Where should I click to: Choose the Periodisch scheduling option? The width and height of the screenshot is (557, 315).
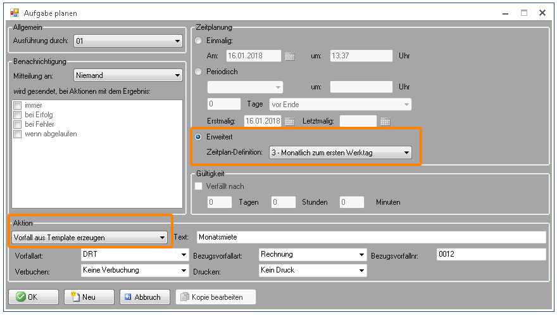[199, 72]
